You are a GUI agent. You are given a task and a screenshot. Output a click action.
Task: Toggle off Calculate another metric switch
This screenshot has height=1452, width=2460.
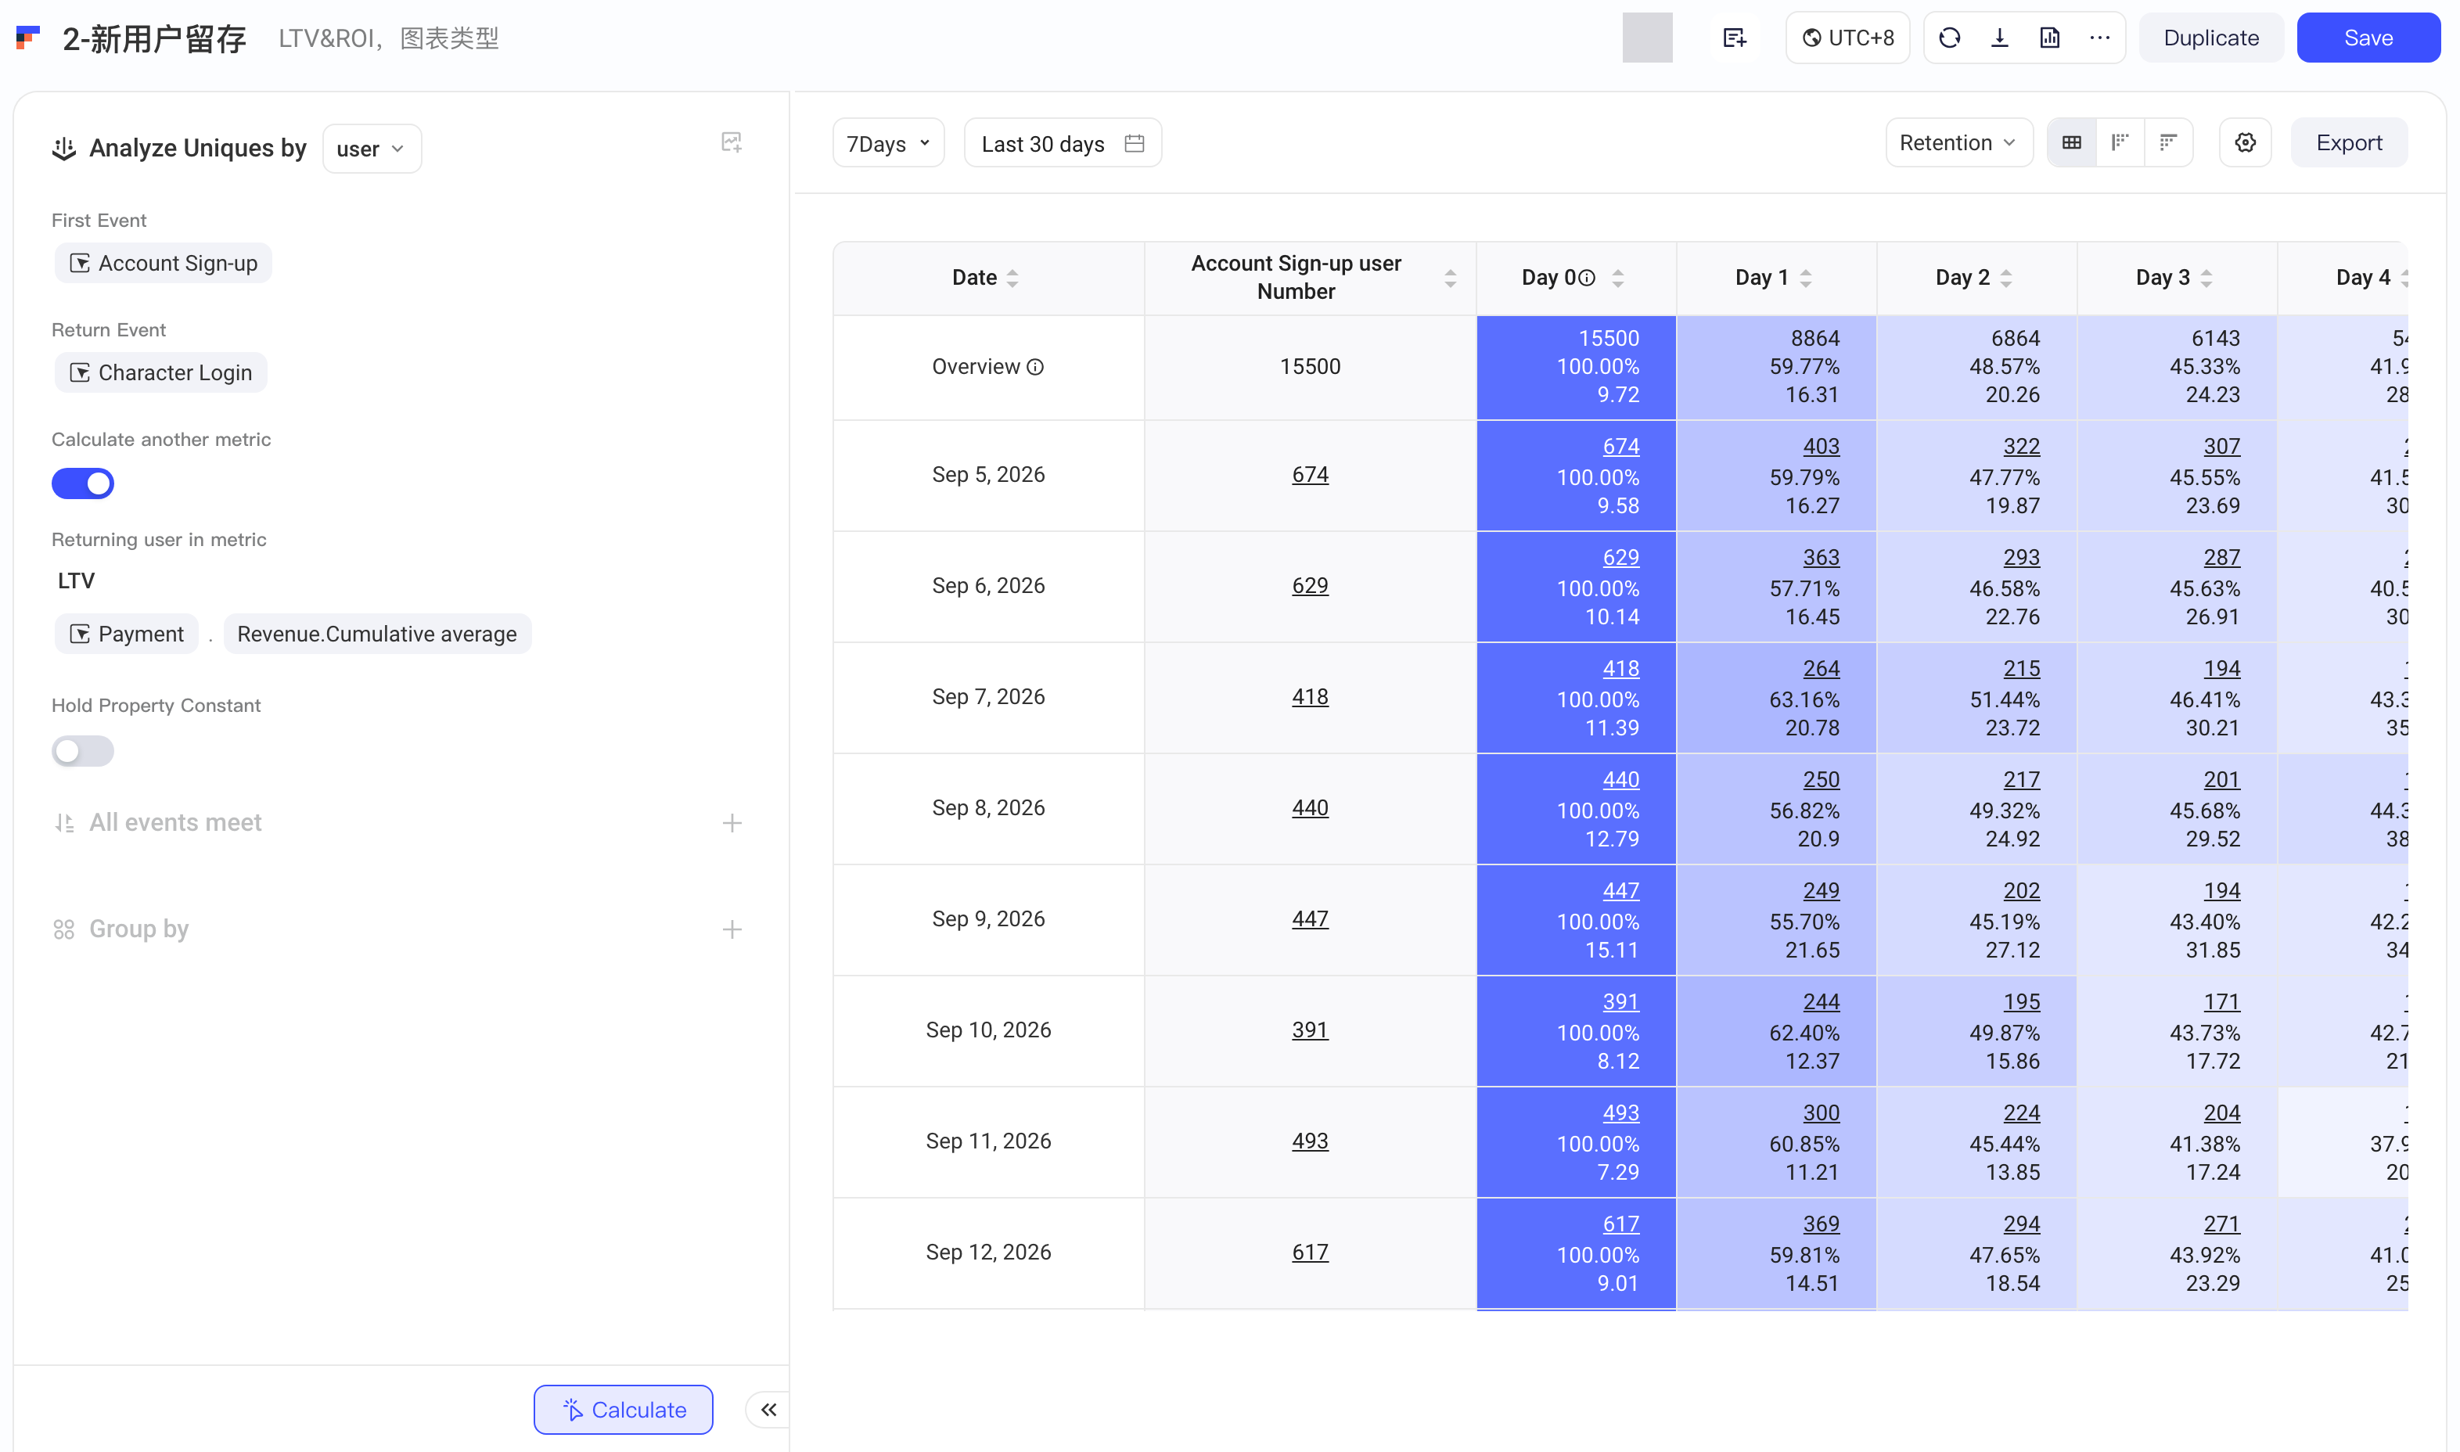[82, 483]
